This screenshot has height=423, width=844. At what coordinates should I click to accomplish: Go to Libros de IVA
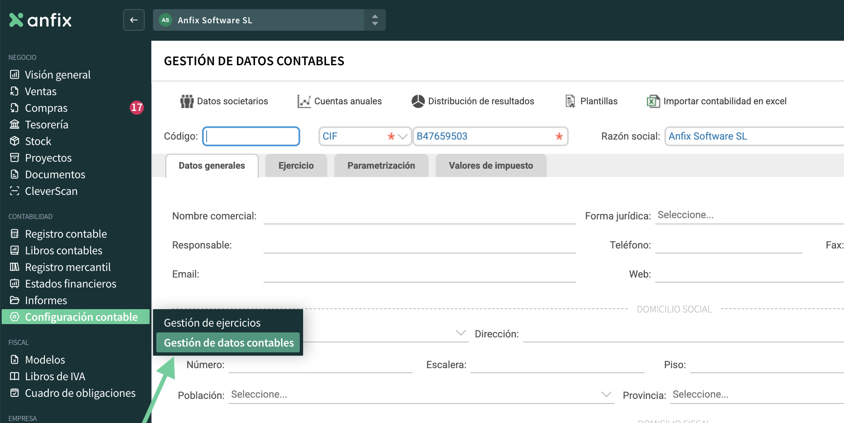point(55,376)
